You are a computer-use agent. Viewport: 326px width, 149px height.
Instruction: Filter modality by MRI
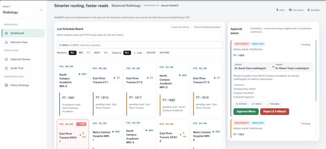[x=81, y=53]
